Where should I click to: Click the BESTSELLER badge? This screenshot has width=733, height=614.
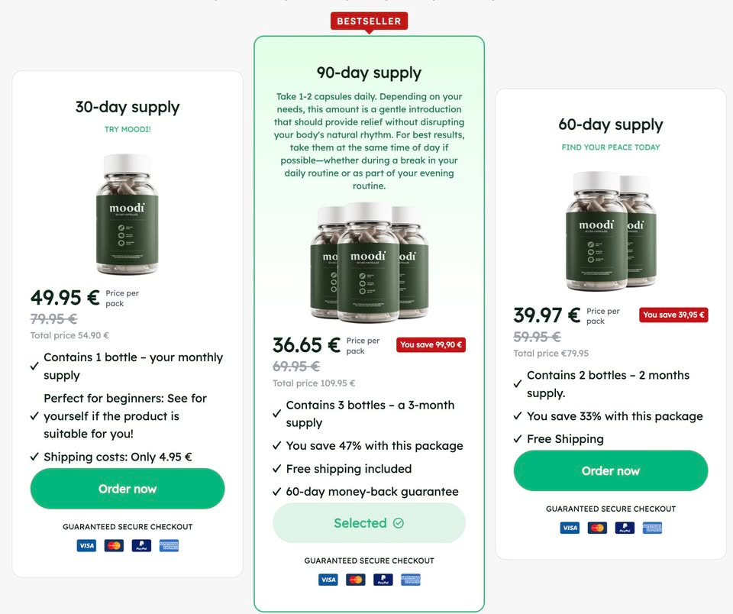tap(369, 21)
